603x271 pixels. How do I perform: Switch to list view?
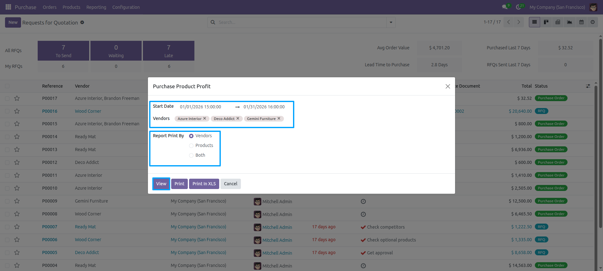[x=534, y=22]
